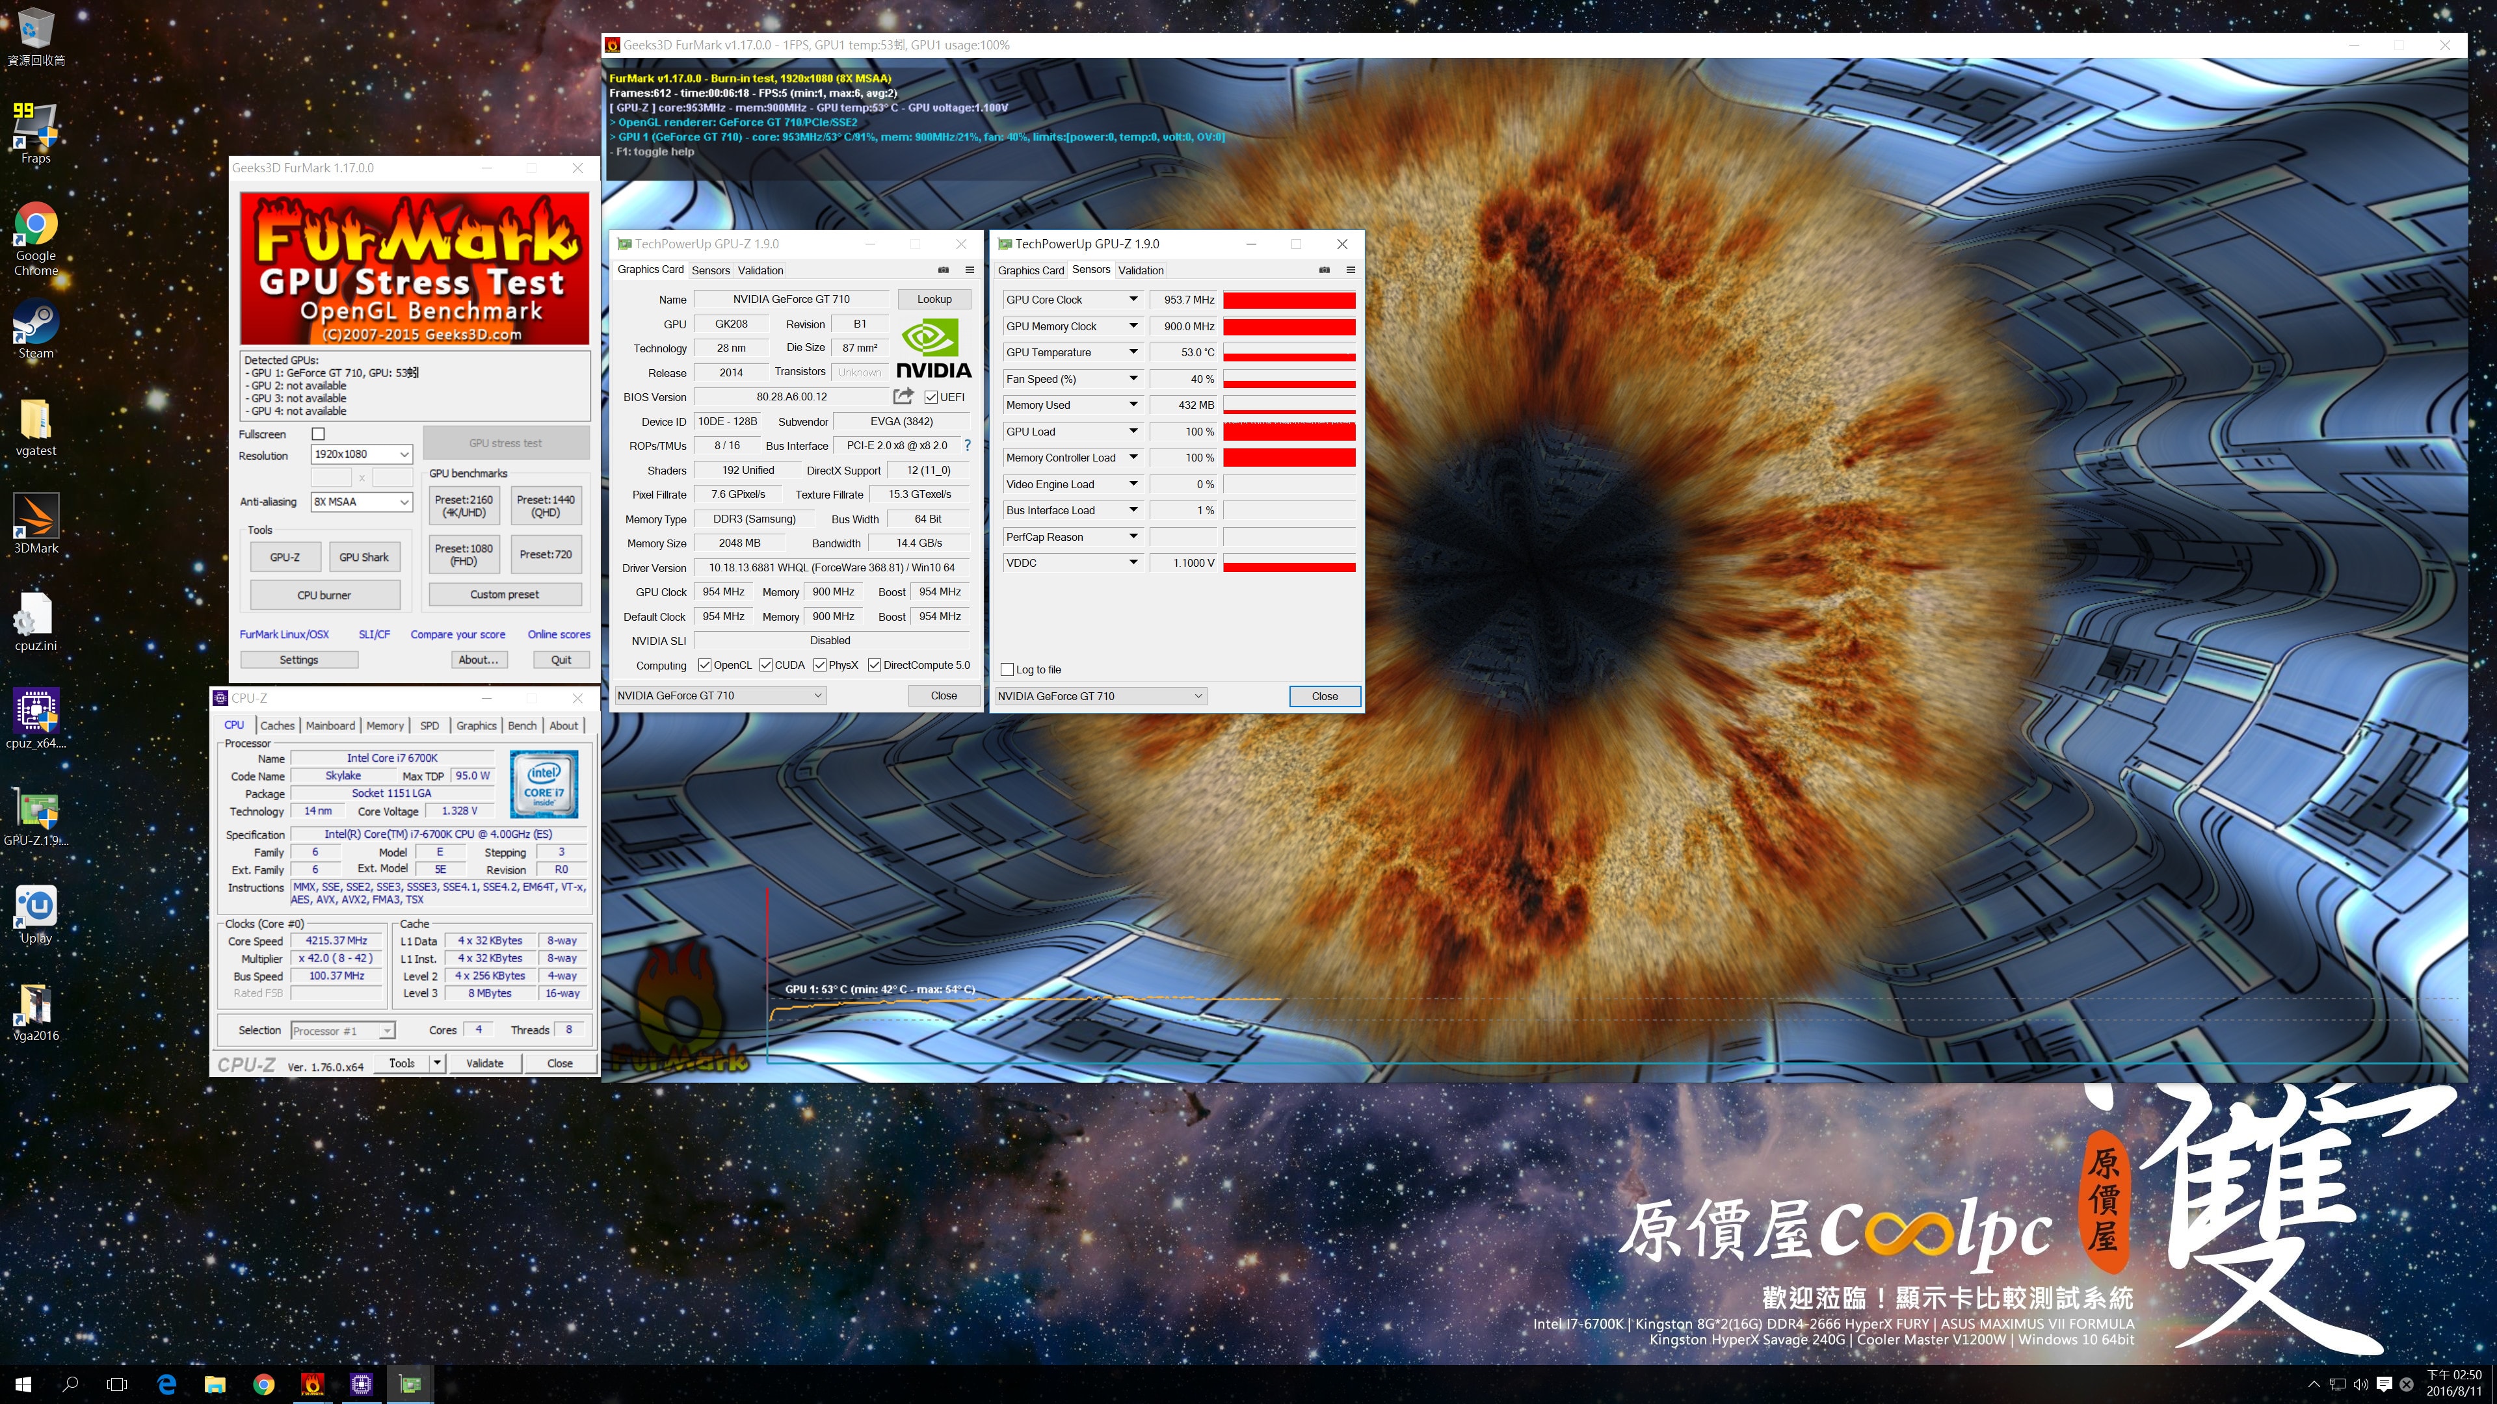Expand the Memory Used sensor dropdown
This screenshot has height=1404, width=2497.
1132,405
